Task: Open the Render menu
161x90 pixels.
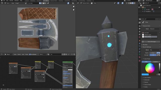Action: click(11, 0)
